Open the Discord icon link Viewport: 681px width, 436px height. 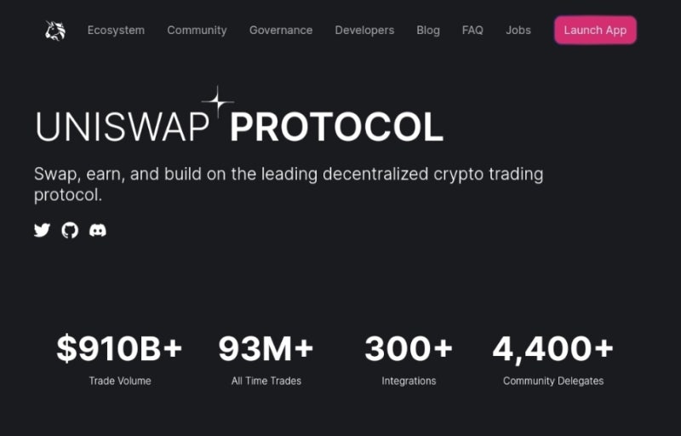point(98,230)
